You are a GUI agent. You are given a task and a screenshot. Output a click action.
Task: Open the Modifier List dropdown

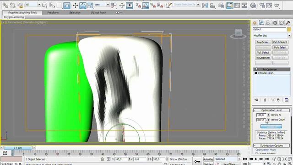coord(289,35)
